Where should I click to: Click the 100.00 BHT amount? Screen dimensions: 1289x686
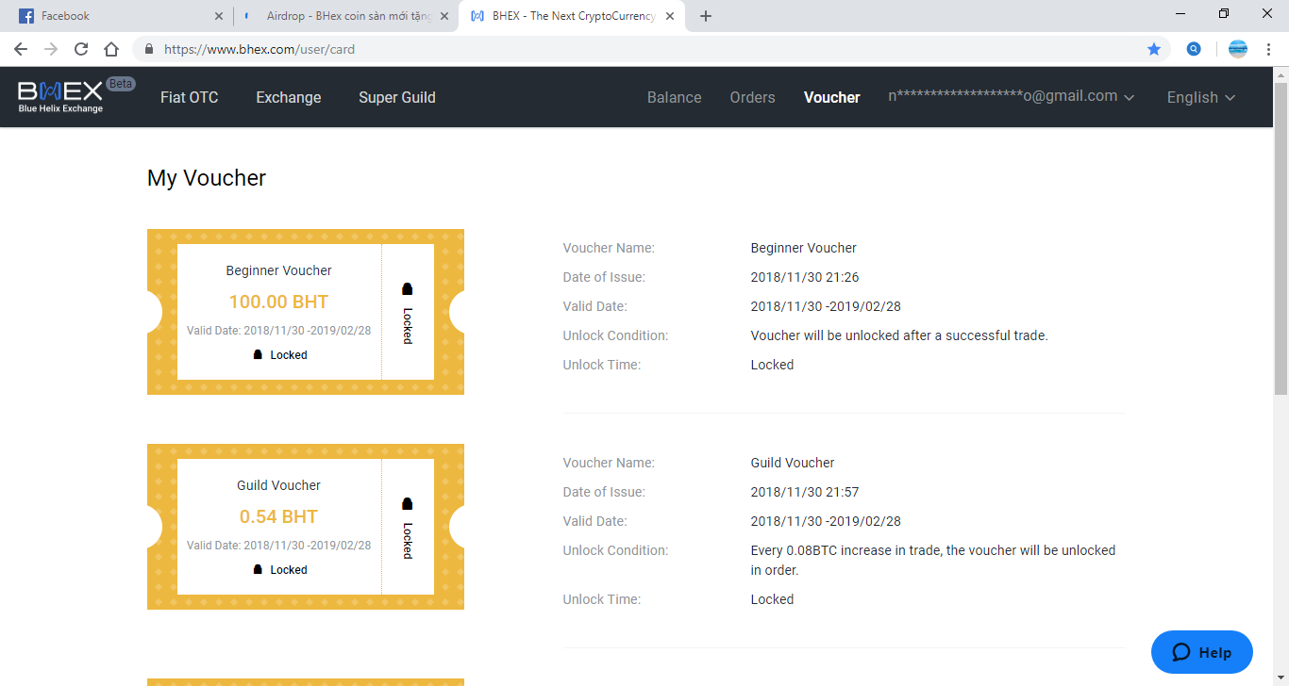point(279,302)
